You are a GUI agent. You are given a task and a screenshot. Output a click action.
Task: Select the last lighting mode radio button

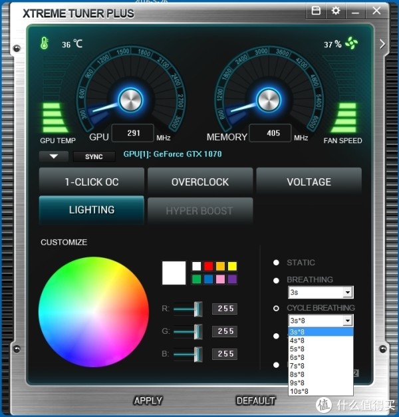click(276, 365)
